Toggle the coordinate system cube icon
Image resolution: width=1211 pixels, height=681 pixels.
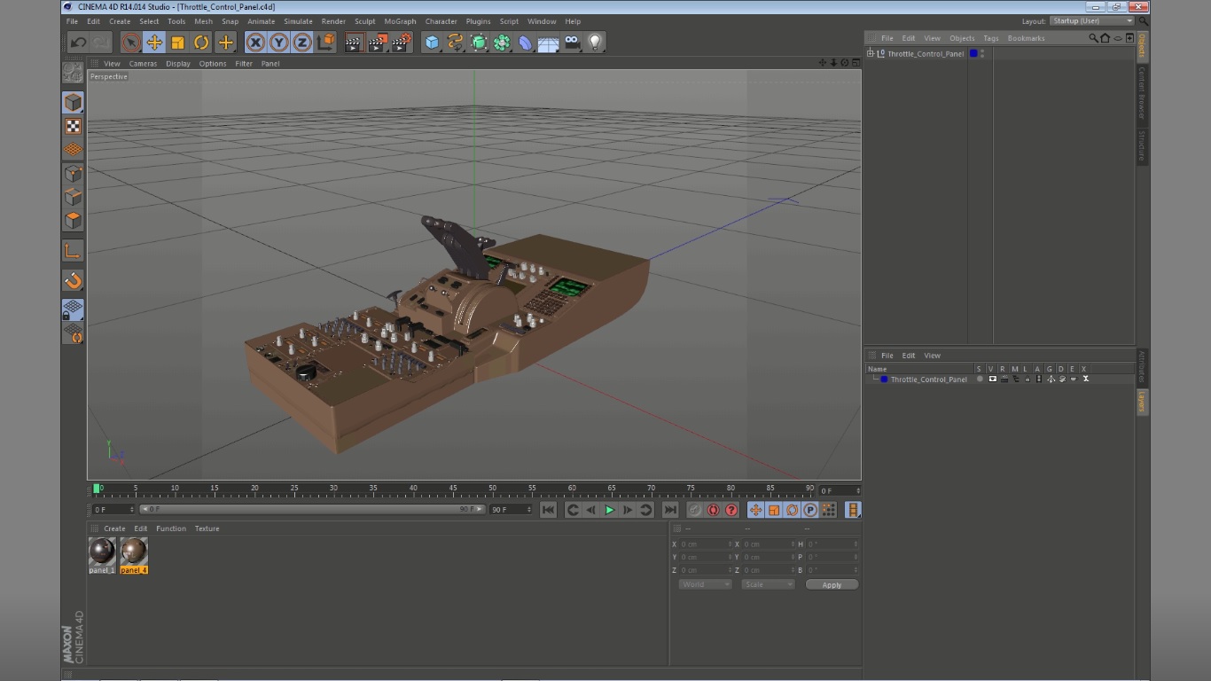[326, 42]
